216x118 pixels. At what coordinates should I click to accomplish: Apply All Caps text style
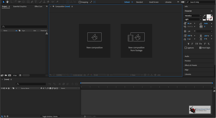(x=197, y=44)
